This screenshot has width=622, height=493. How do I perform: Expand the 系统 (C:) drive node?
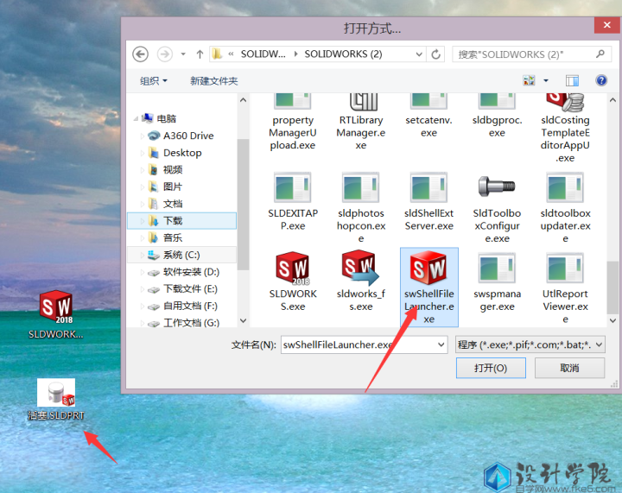[143, 255]
